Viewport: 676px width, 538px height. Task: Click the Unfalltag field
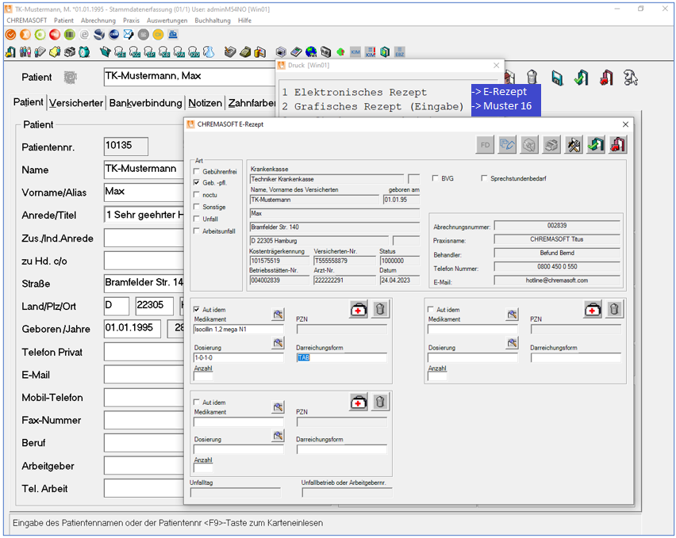pos(236,492)
